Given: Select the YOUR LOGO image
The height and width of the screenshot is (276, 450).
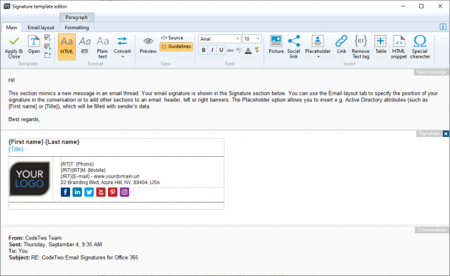Looking at the screenshot, I should pos(29,179).
